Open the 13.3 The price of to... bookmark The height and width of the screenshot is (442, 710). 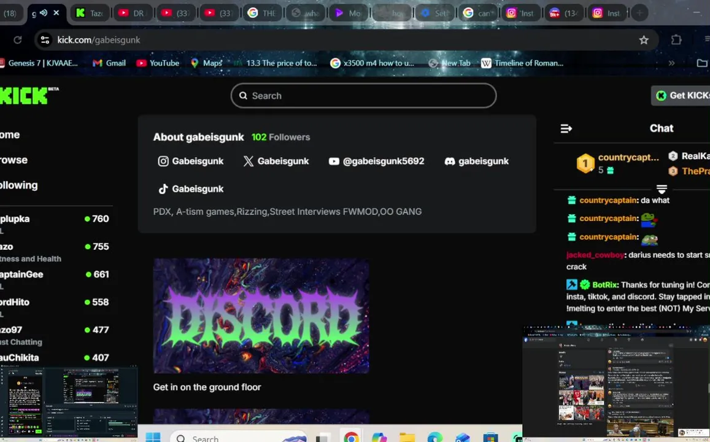coord(276,63)
